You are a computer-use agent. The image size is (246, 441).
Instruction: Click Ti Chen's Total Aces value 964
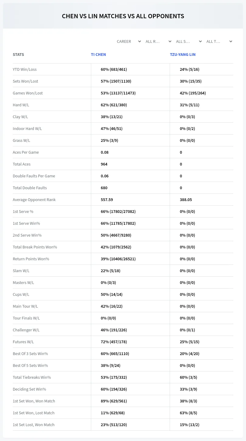click(x=104, y=164)
